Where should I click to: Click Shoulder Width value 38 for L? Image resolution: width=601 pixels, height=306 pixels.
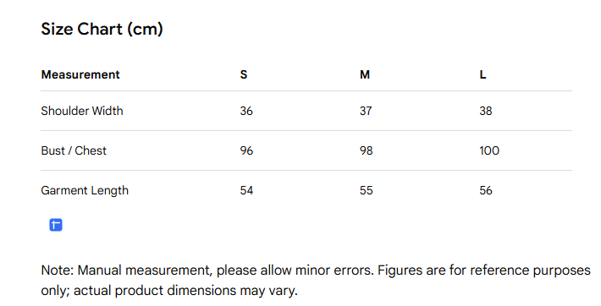pyautogui.click(x=485, y=111)
